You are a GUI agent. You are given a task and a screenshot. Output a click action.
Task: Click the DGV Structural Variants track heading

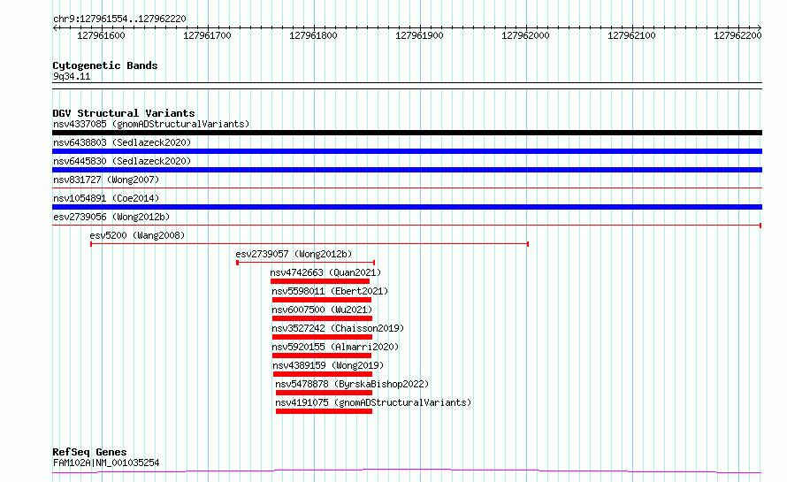tap(124, 113)
